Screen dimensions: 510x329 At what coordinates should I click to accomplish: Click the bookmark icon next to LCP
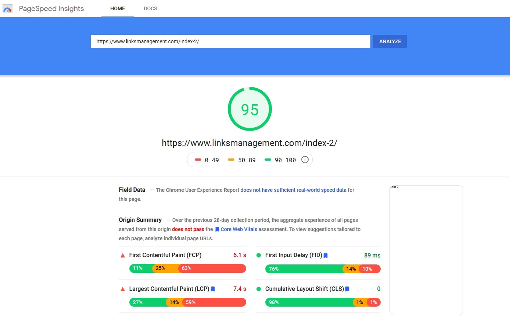(213, 289)
